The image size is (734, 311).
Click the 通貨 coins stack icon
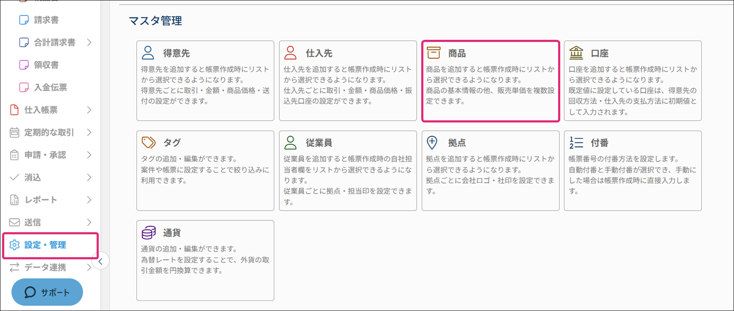[x=148, y=233]
